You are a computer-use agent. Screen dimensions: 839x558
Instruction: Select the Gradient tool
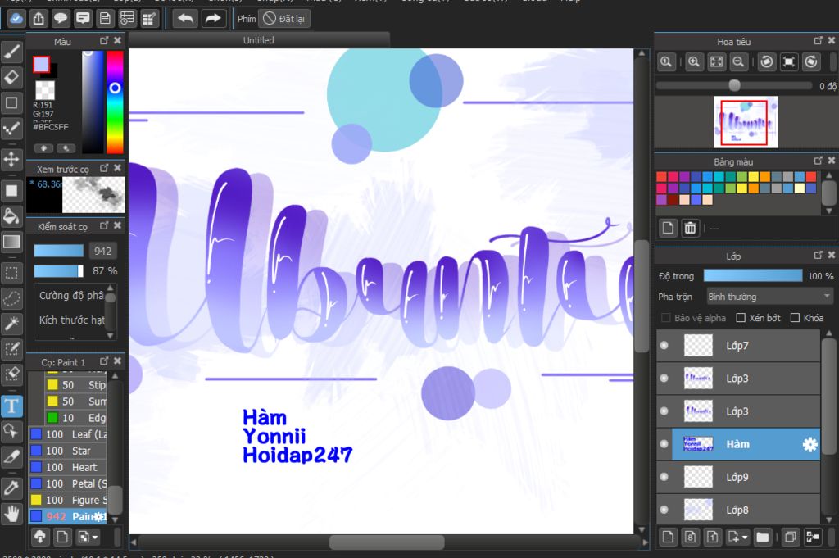click(11, 242)
